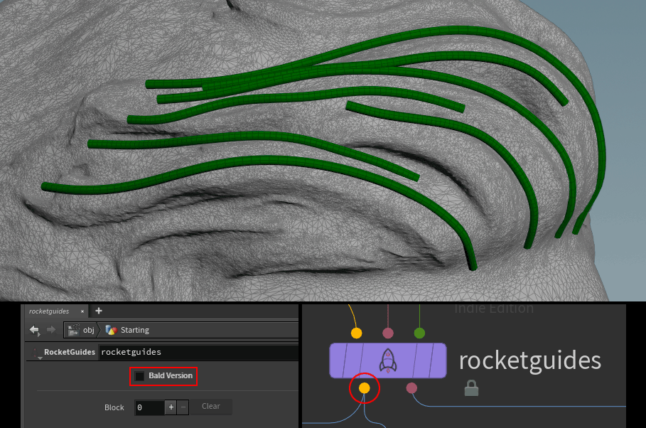Decrement Block value with minus button
The height and width of the screenshot is (428, 646).
(x=183, y=407)
